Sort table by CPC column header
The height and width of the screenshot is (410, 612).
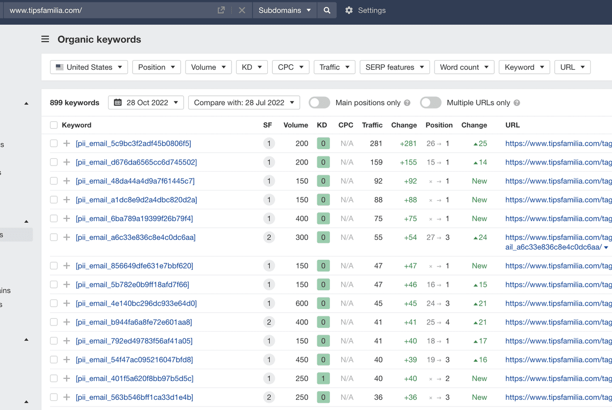[346, 125]
